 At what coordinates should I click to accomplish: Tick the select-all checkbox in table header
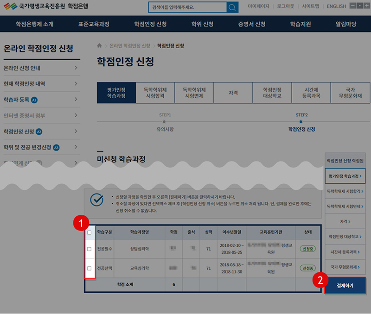90,232
